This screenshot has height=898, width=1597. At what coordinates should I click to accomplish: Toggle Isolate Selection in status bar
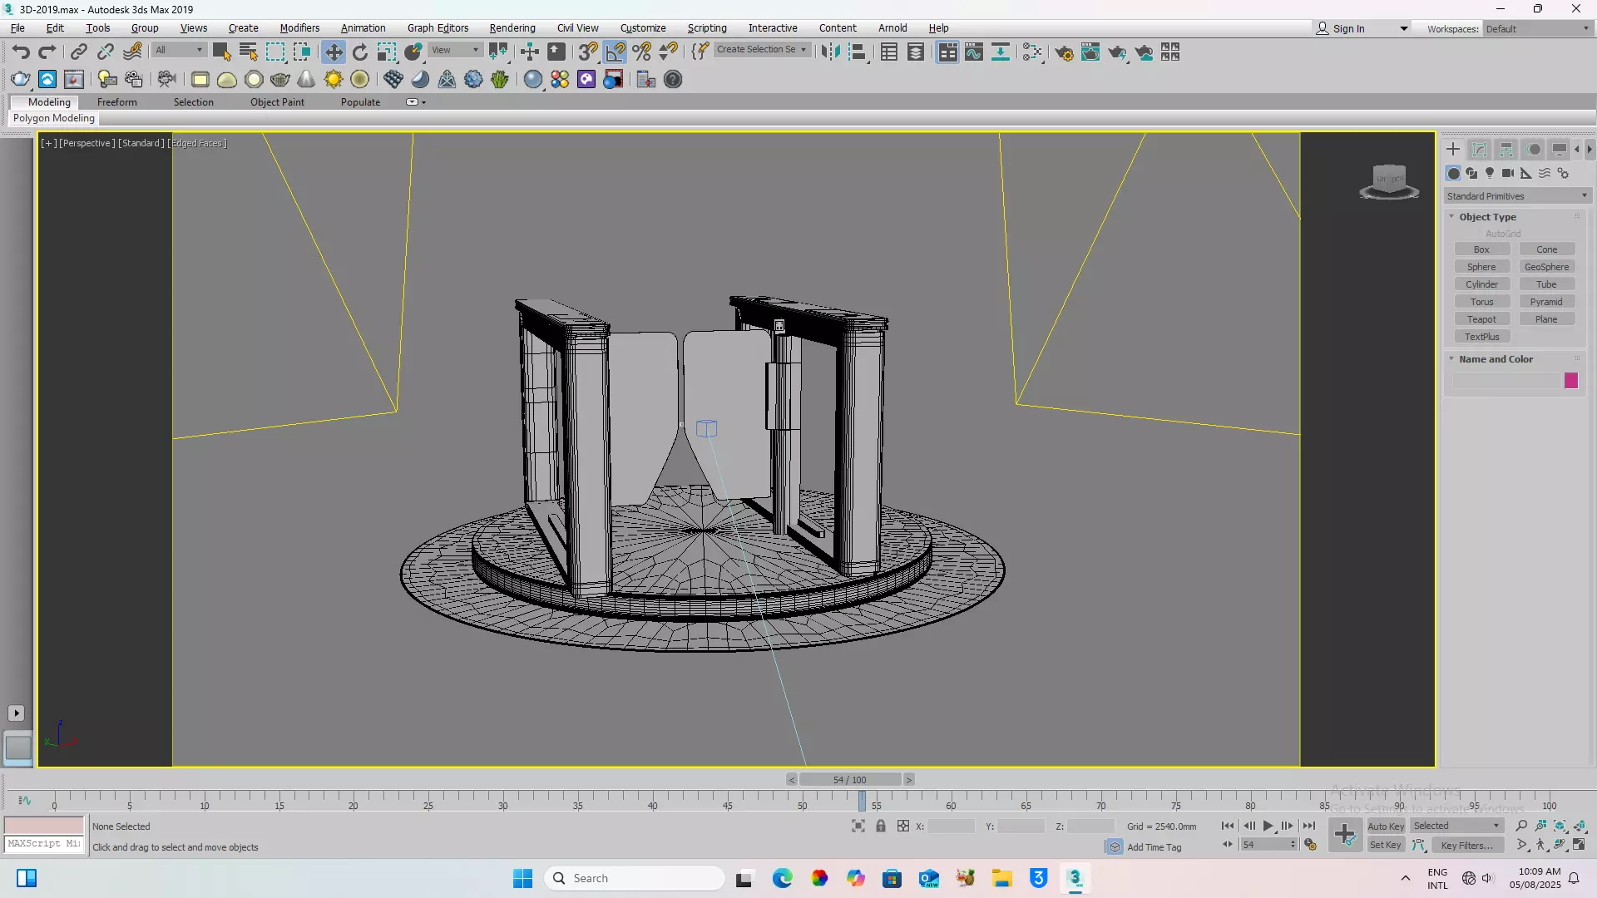coord(858,826)
